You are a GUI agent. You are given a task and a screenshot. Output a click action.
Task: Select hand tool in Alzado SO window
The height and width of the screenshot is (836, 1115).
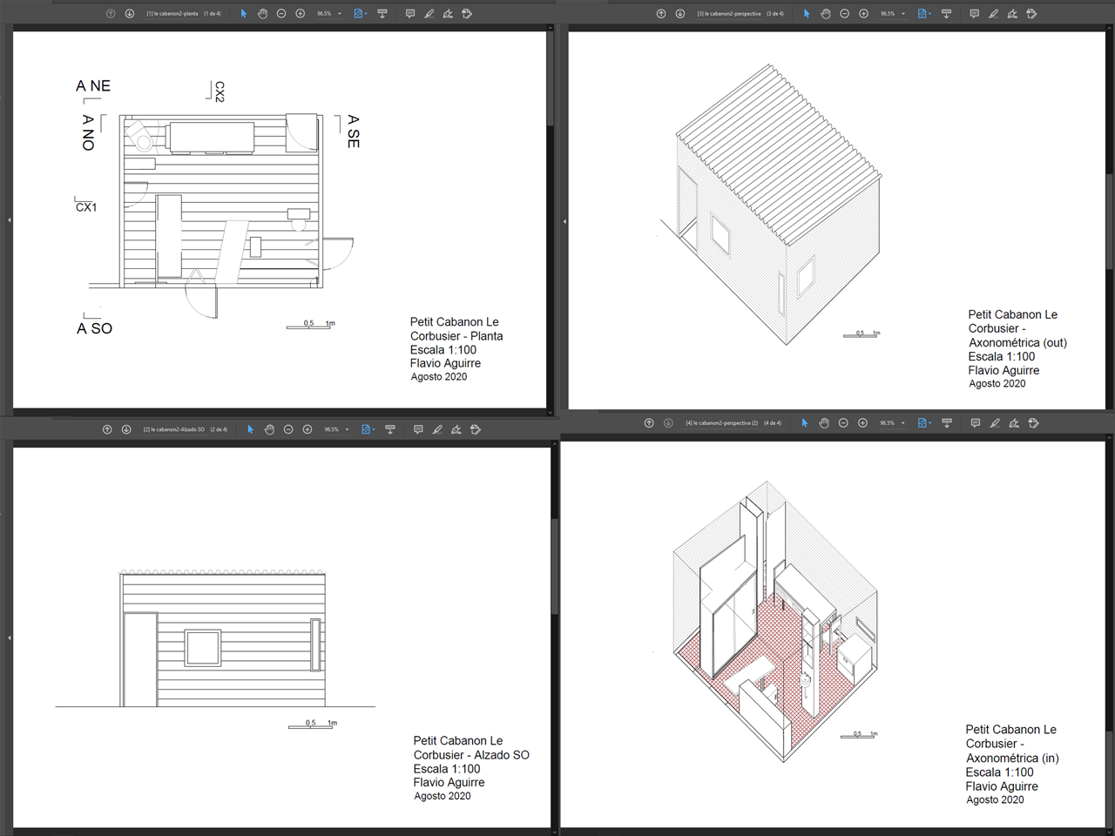click(x=270, y=429)
